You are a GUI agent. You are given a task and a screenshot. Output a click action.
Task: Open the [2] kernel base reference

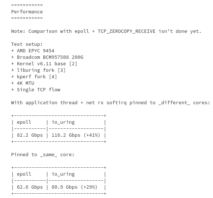pos(73,64)
